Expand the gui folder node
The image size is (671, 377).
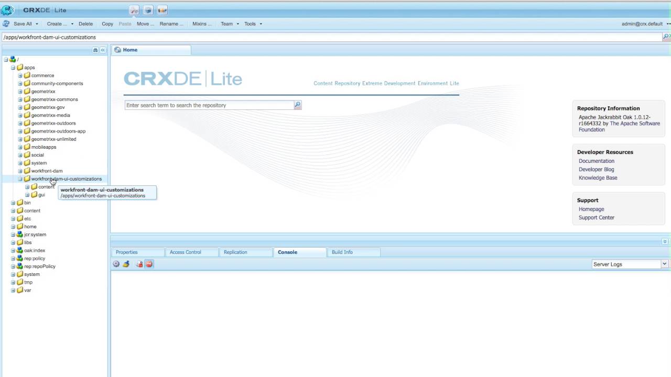[x=27, y=195]
